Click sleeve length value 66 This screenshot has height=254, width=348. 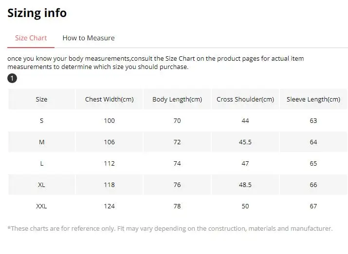(313, 185)
